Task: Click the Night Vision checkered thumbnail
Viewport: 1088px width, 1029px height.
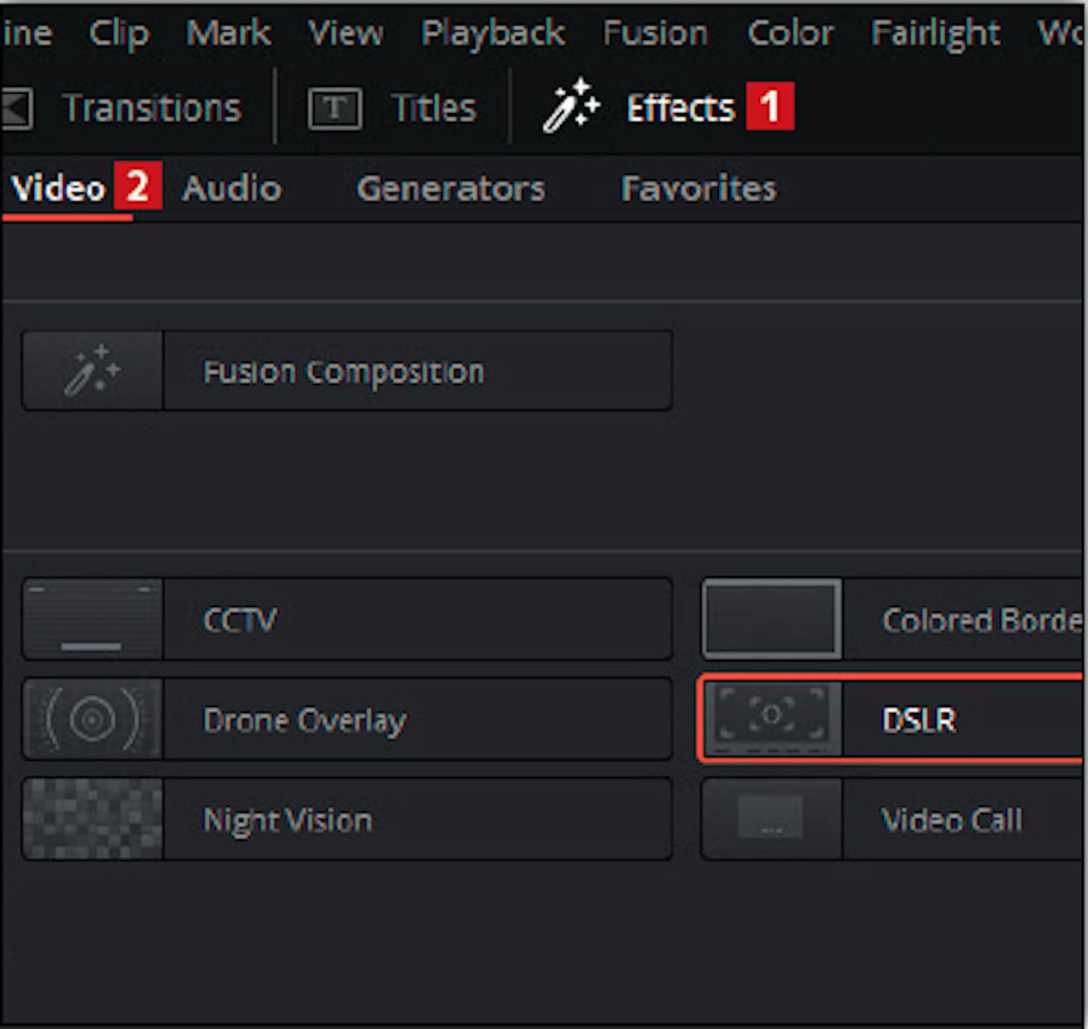Action: point(93,819)
